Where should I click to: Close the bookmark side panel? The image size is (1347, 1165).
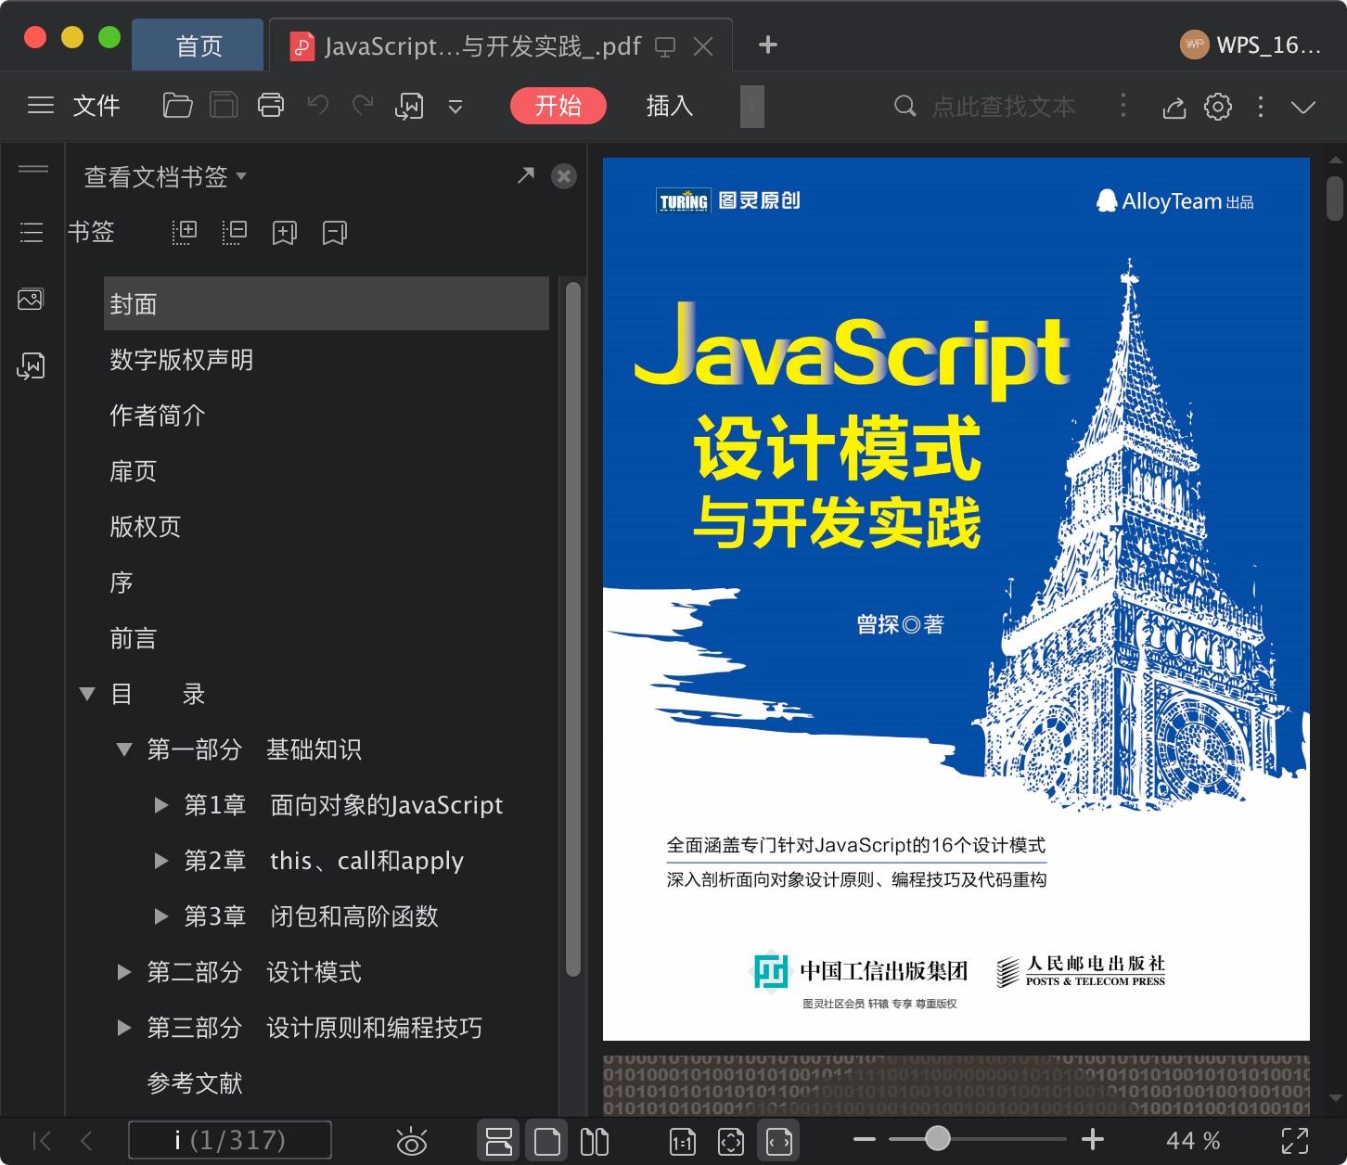(563, 176)
